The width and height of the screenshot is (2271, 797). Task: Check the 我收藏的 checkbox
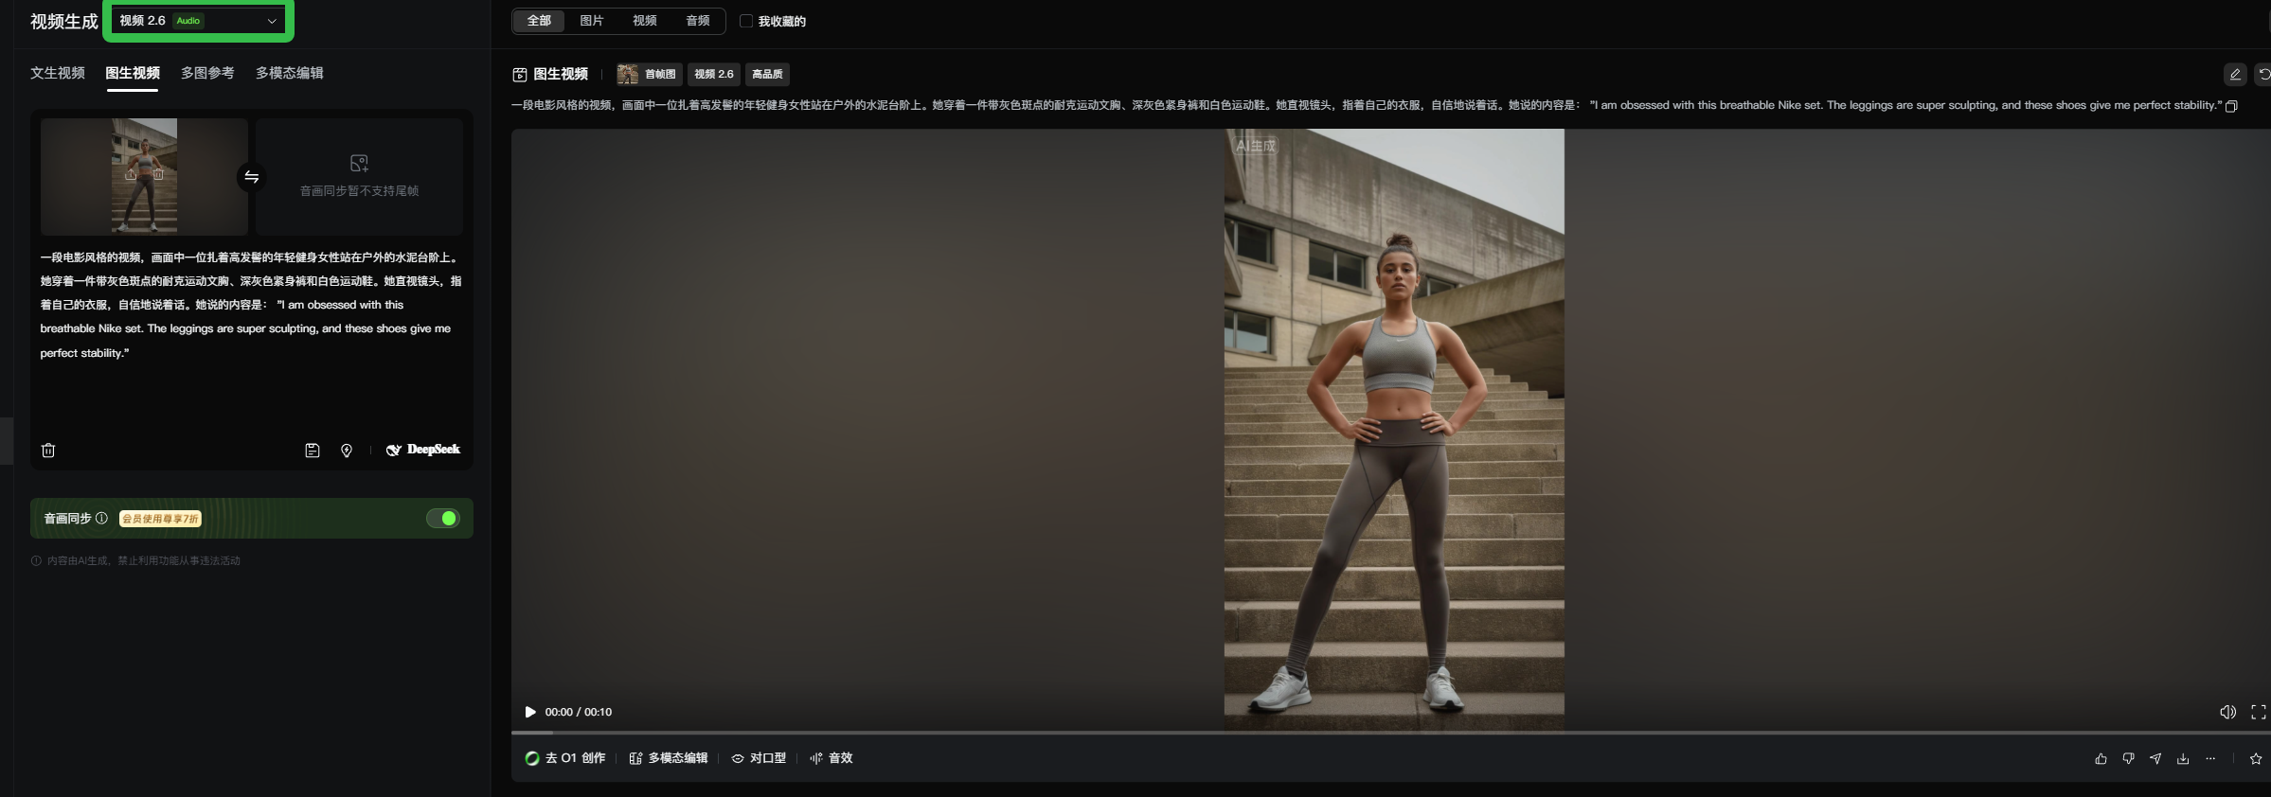(746, 21)
